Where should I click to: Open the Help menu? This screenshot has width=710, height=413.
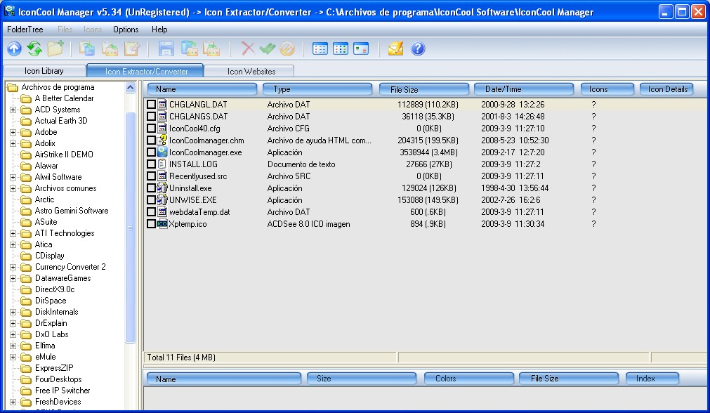[159, 29]
